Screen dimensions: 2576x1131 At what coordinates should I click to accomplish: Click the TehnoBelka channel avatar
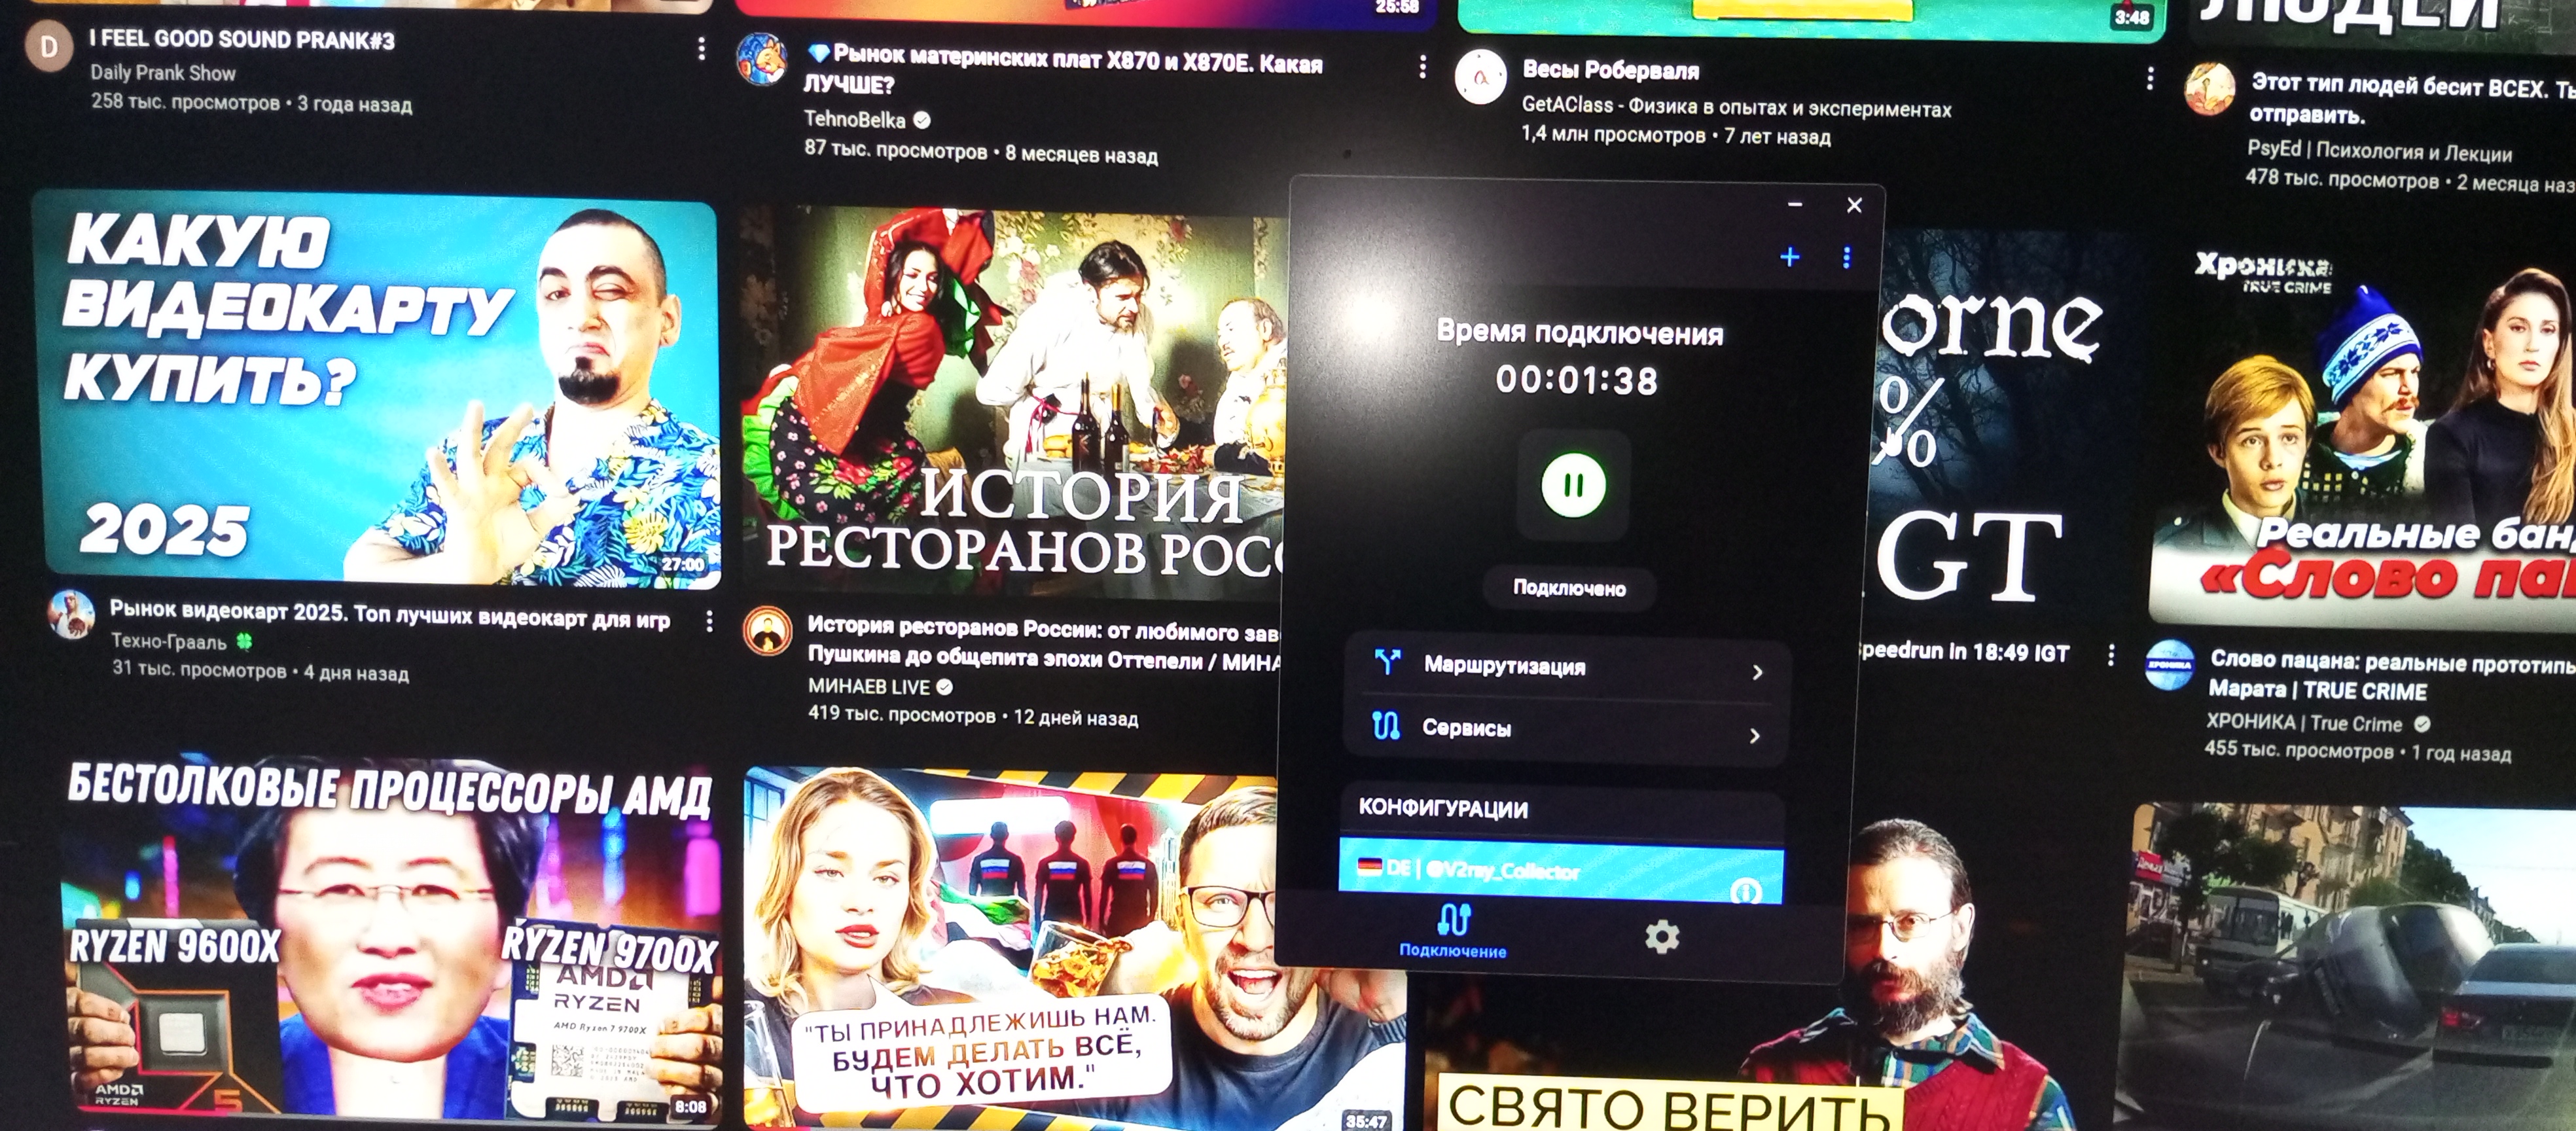click(762, 58)
